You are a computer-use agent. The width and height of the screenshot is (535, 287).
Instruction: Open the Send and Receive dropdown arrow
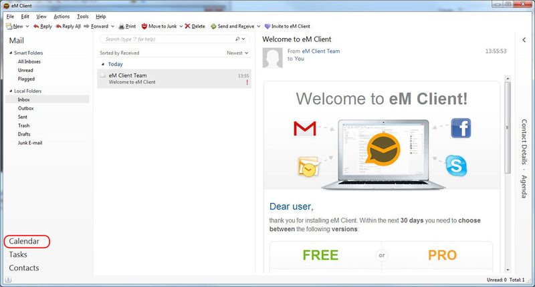pyautogui.click(x=259, y=26)
